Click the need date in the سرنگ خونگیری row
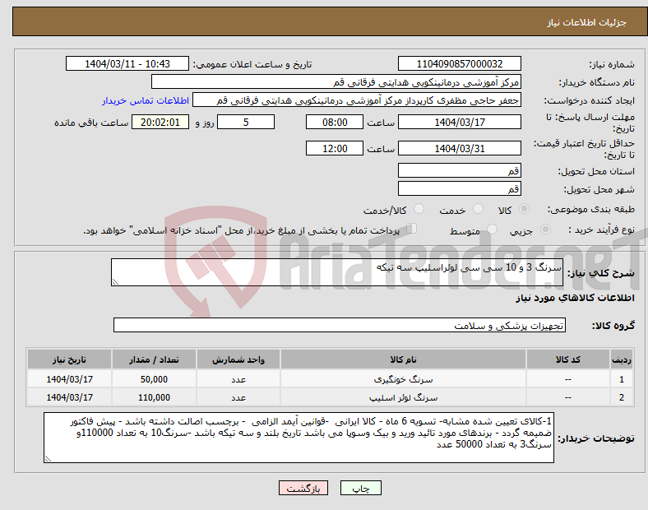Screen dimensions: 648x510 [x=69, y=379]
